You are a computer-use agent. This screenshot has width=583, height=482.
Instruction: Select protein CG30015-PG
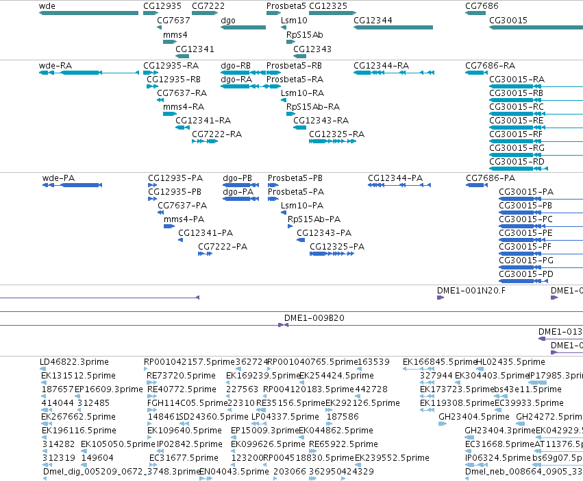pos(541,267)
